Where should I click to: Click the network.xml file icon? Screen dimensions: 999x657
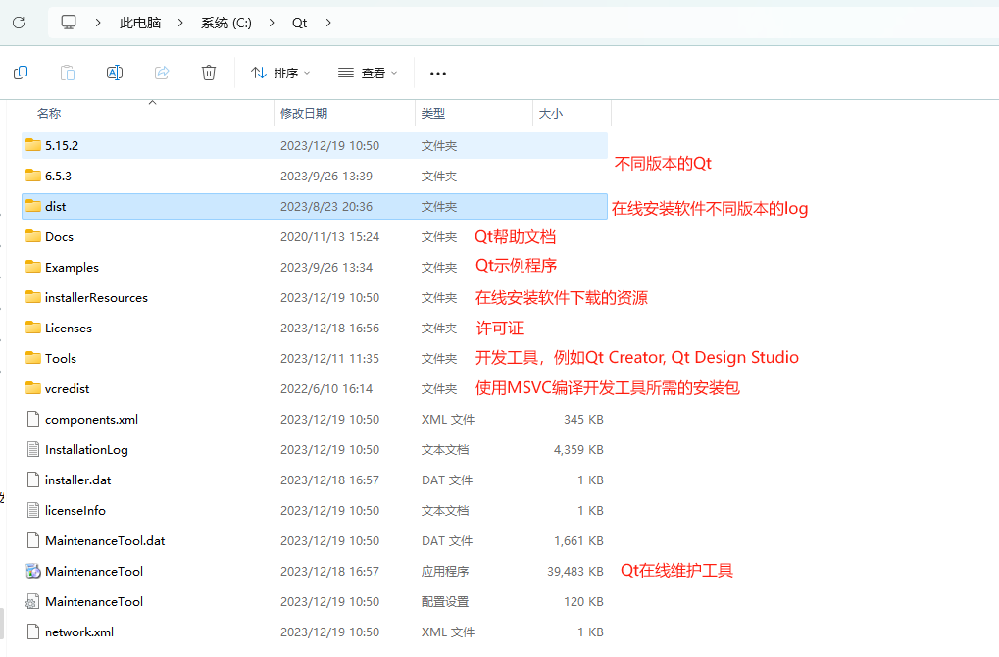pos(33,632)
